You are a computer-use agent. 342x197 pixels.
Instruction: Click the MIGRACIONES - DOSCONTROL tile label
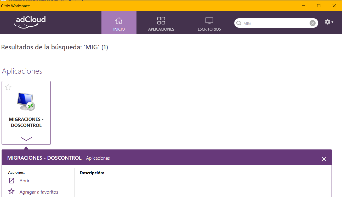(26, 122)
